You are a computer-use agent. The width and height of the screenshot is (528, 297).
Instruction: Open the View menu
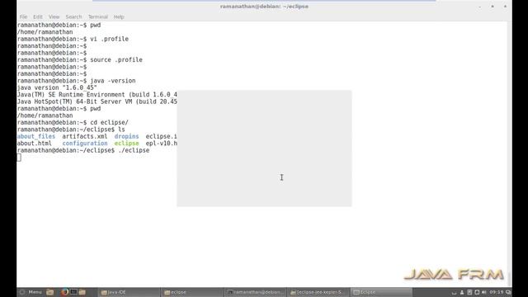pos(54,16)
